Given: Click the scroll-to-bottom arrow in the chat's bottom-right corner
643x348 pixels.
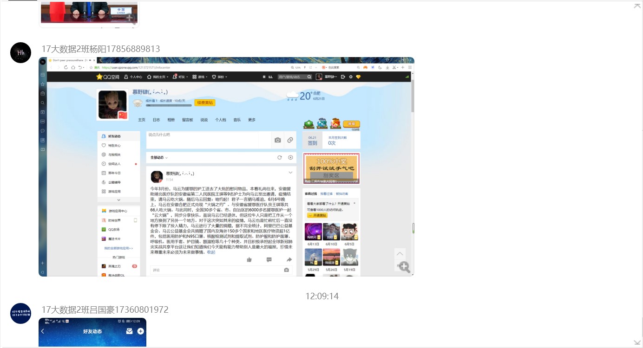Looking at the screenshot, I should point(637,342).
